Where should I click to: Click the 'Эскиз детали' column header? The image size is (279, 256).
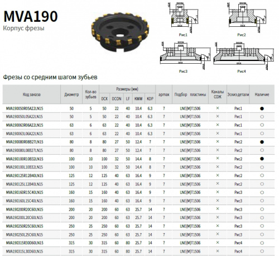coord(238,94)
